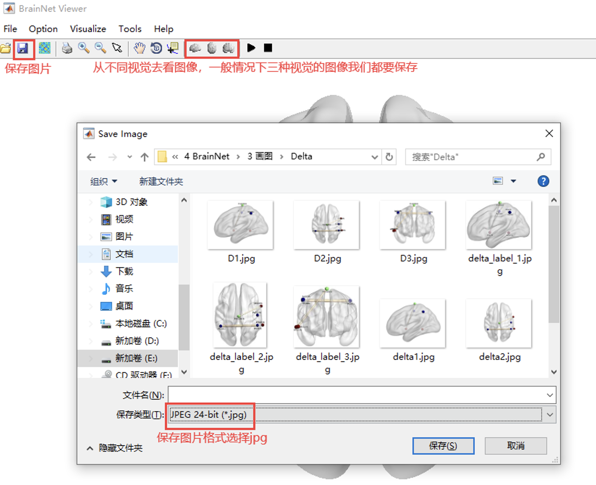Open the Help menu
The image size is (596, 485).
click(x=163, y=29)
